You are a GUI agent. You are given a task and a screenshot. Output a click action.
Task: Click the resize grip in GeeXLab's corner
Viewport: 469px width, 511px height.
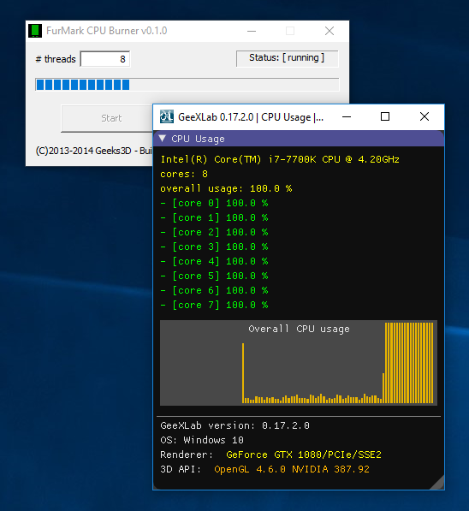(x=437, y=483)
